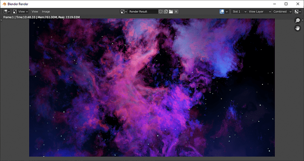The image size is (304, 161).
Task: Expand the Slot 1 dropdown
Action: pos(239,11)
